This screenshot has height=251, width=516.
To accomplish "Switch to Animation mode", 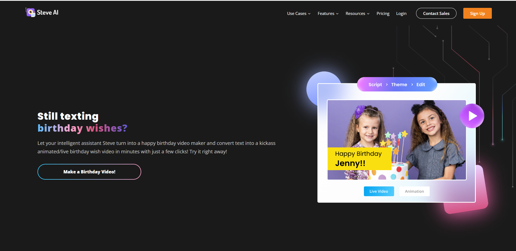I will pyautogui.click(x=414, y=191).
